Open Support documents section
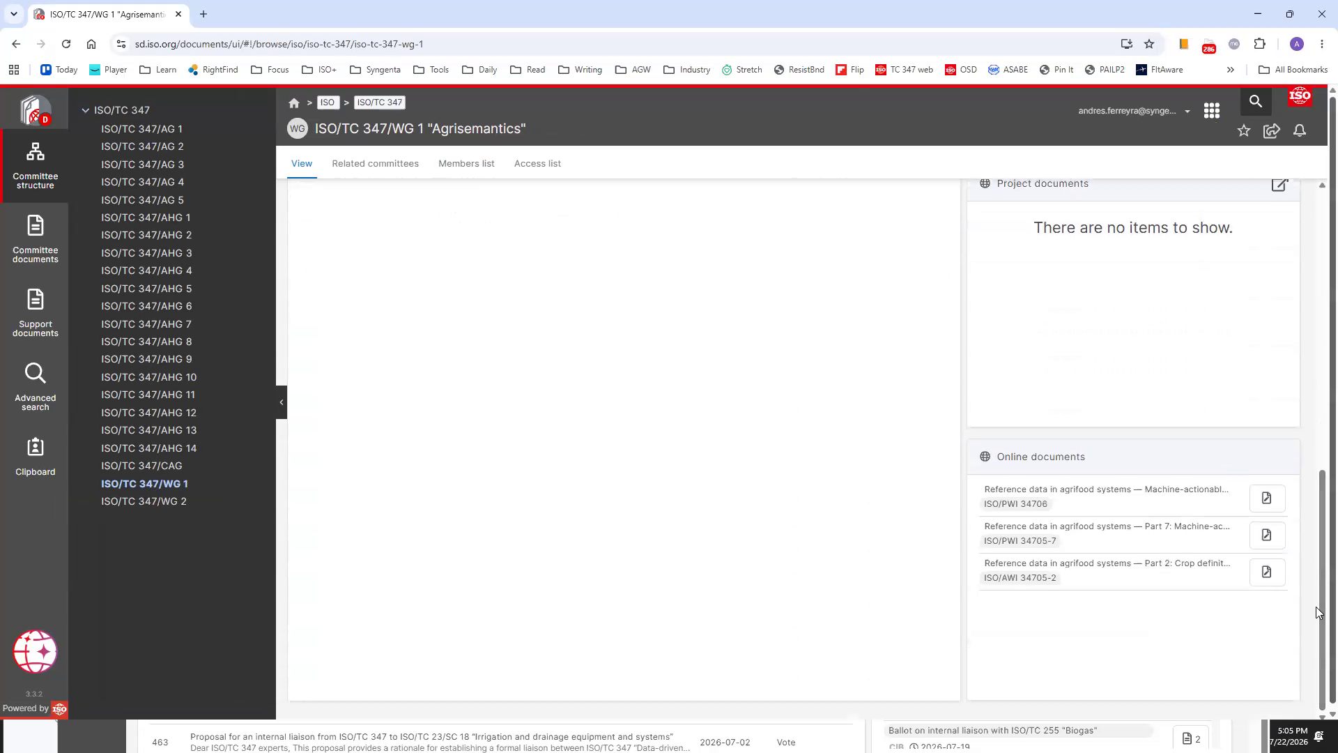This screenshot has width=1338, height=753. (35, 313)
